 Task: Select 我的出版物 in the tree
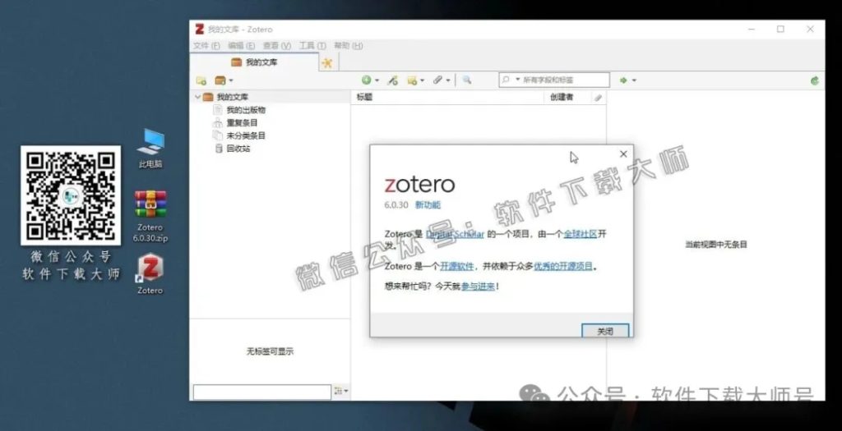[x=246, y=110]
